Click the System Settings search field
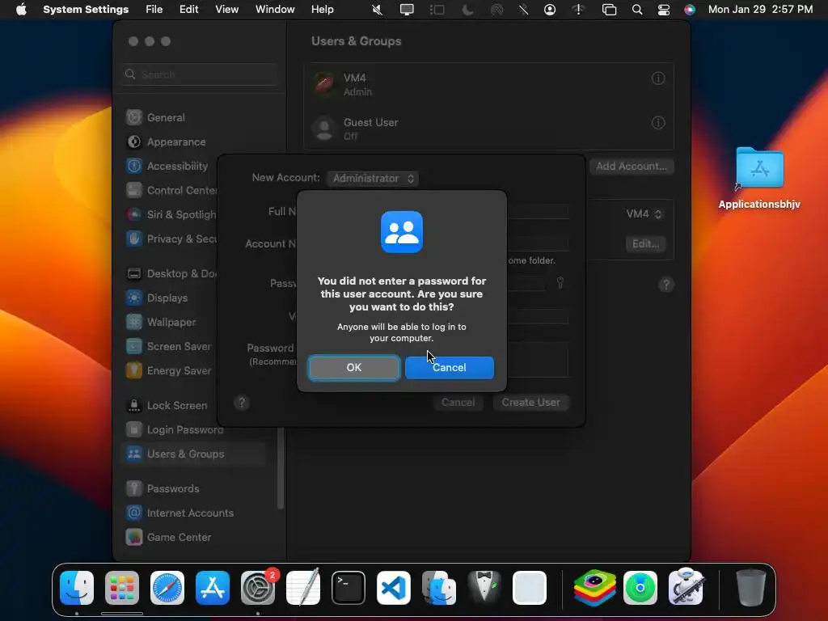Screen dimensions: 828x621 tap(200, 74)
